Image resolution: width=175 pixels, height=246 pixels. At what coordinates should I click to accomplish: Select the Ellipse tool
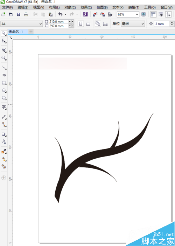pos(4,91)
